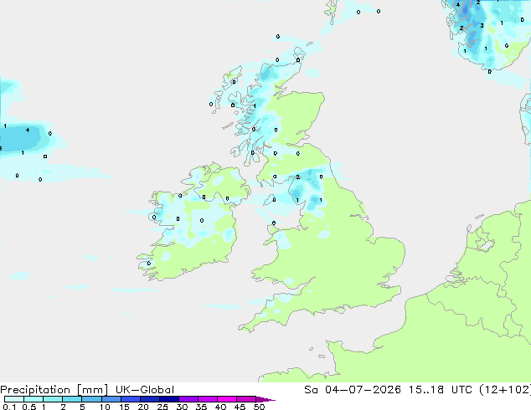The height and width of the screenshot is (410, 531).
Task: Click the 10 to 15 mm legend swatch
Action: pos(111,399)
